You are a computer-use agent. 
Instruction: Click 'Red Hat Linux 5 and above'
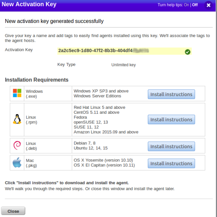(x=99, y=107)
